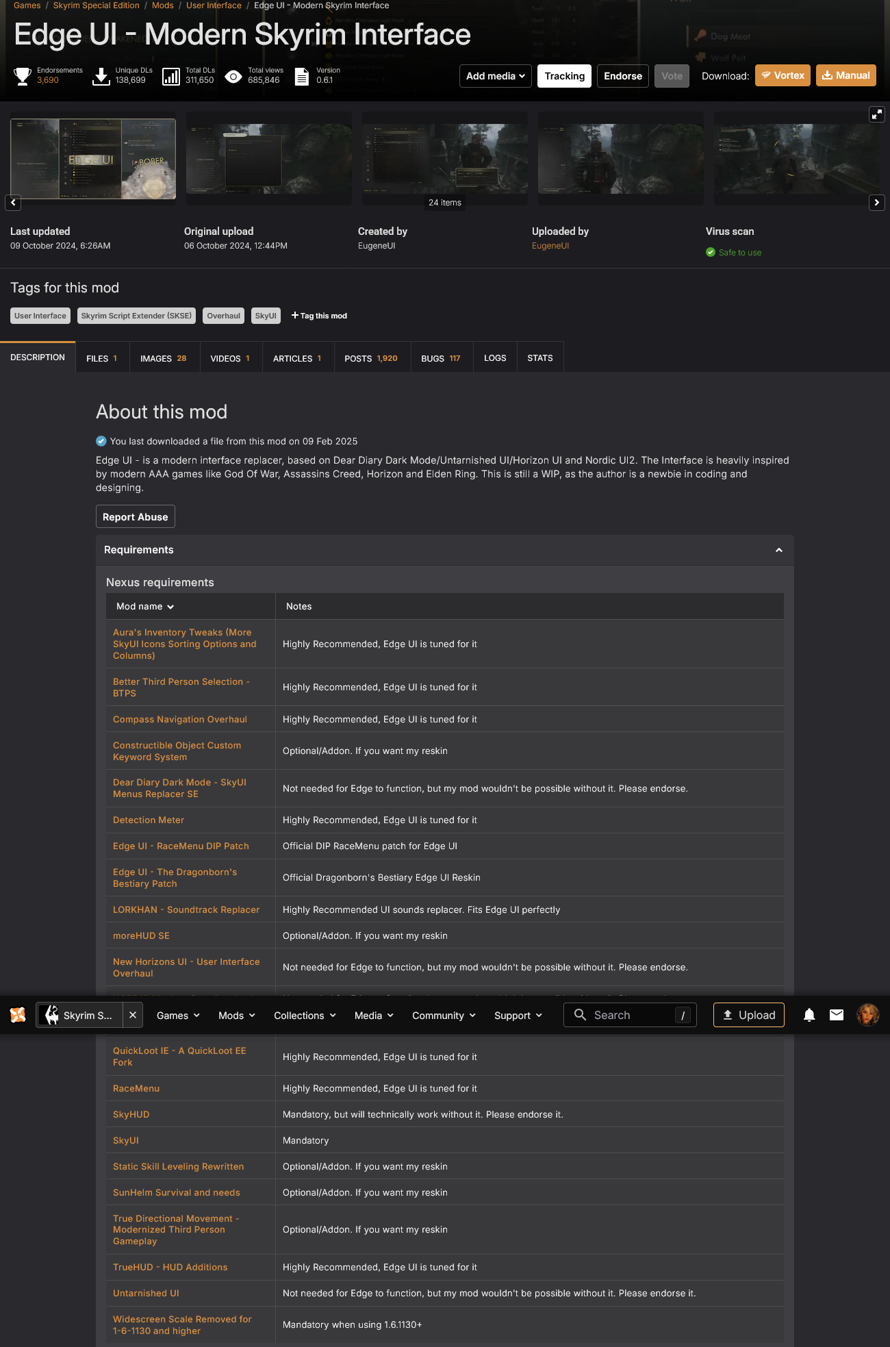Click the blue downloaded checkmark icon
The width and height of the screenshot is (890, 1347).
click(101, 441)
